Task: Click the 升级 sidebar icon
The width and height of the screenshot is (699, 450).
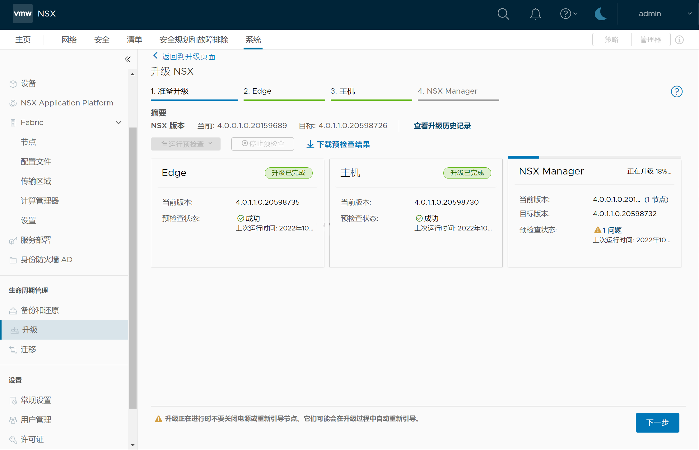Action: tap(14, 331)
